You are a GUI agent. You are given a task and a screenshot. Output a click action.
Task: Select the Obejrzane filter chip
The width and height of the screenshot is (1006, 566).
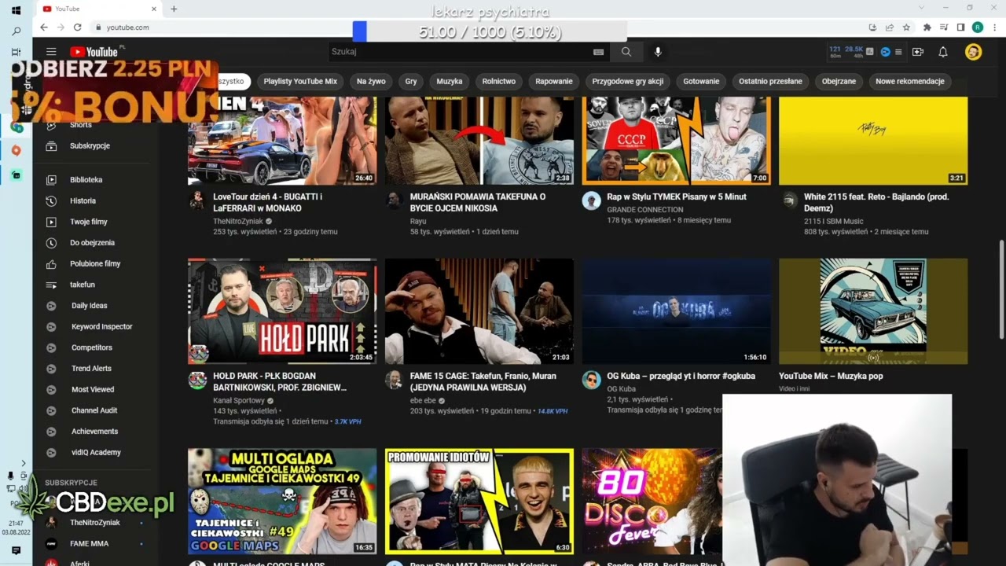pyautogui.click(x=839, y=81)
